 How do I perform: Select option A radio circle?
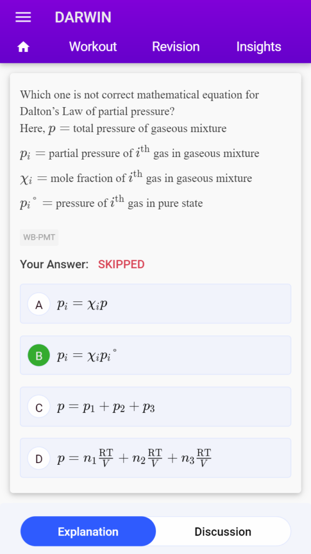click(39, 304)
